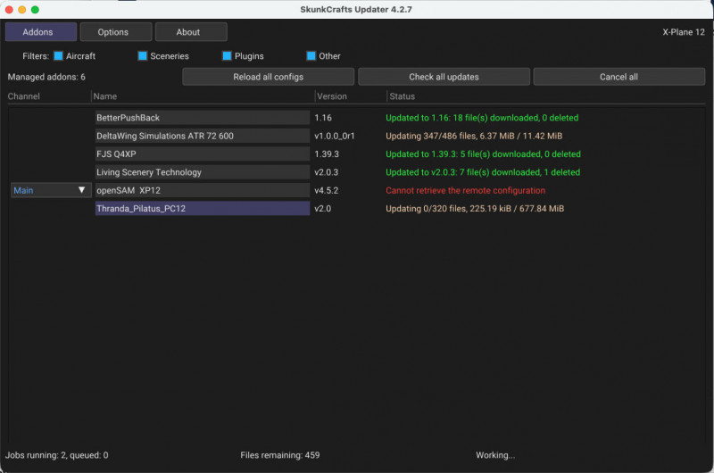Screen dimensions: 714x473
Task: Maximize the window with green button
Action: coord(35,10)
